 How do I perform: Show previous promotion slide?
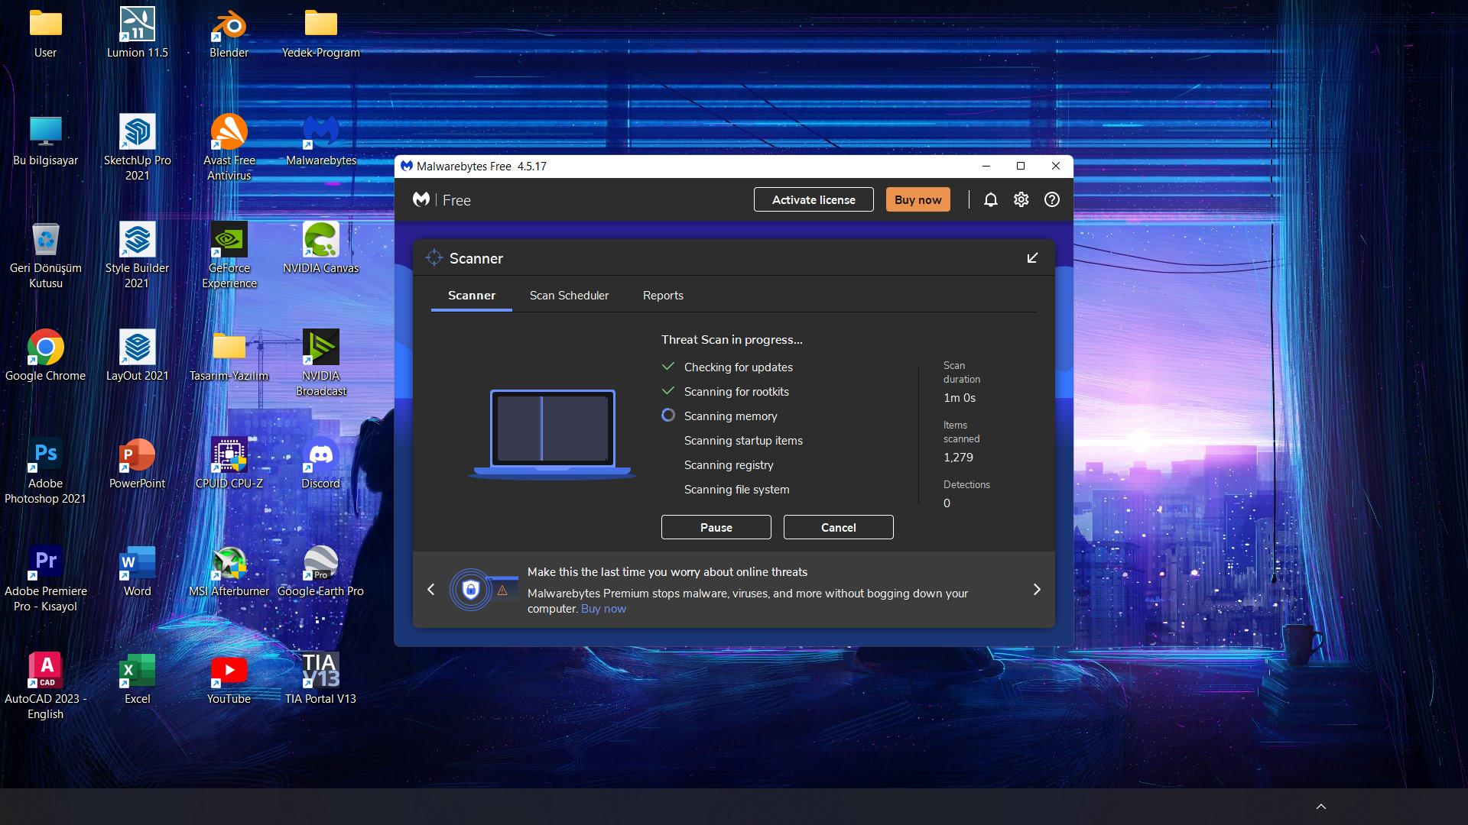(x=430, y=590)
